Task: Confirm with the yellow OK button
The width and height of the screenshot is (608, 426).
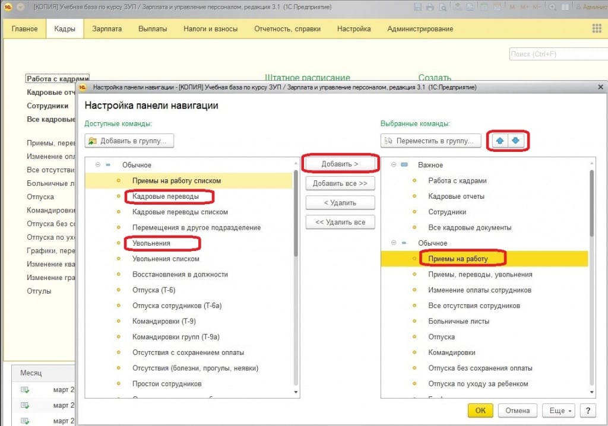Action: (x=480, y=411)
